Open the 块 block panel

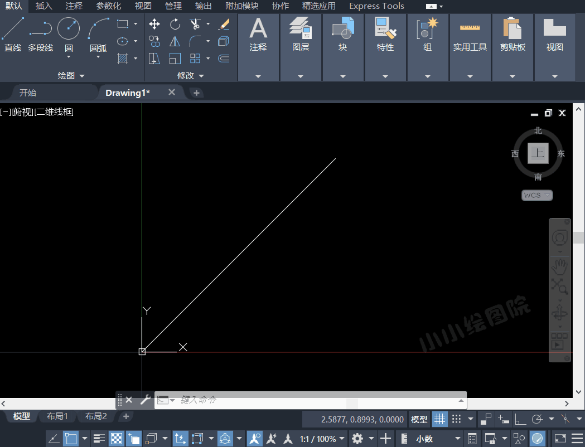click(343, 47)
